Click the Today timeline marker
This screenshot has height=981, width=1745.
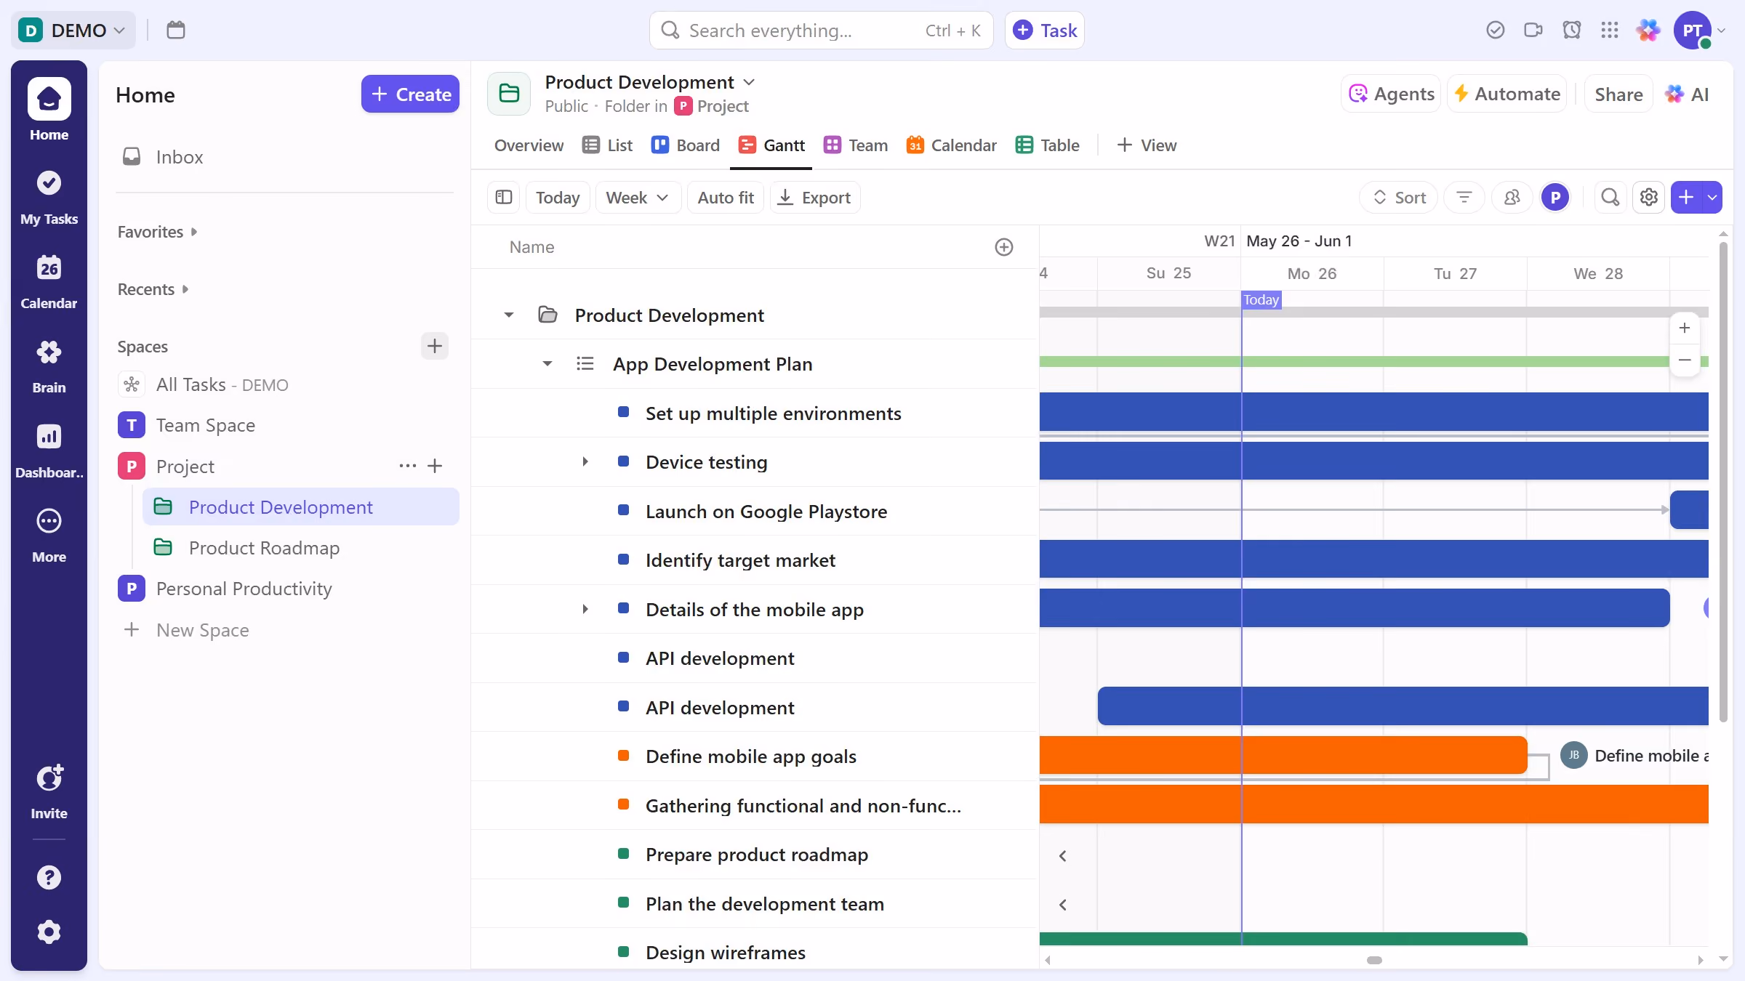(1261, 299)
